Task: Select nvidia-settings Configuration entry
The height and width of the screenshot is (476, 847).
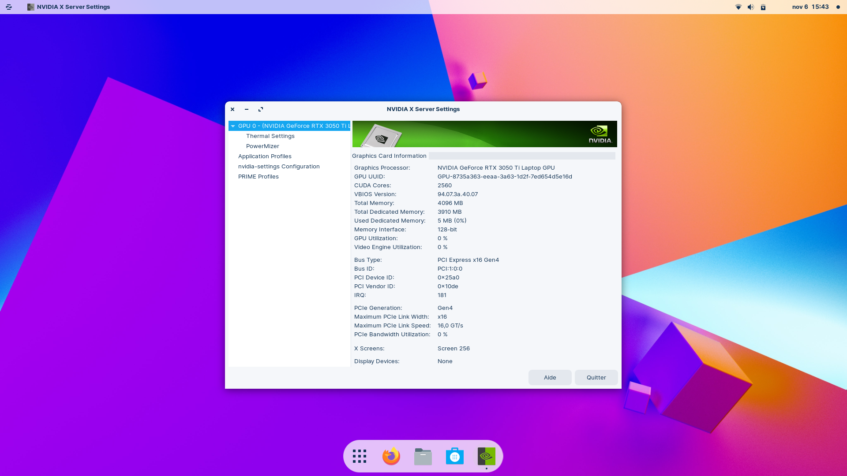Action: pos(279,167)
